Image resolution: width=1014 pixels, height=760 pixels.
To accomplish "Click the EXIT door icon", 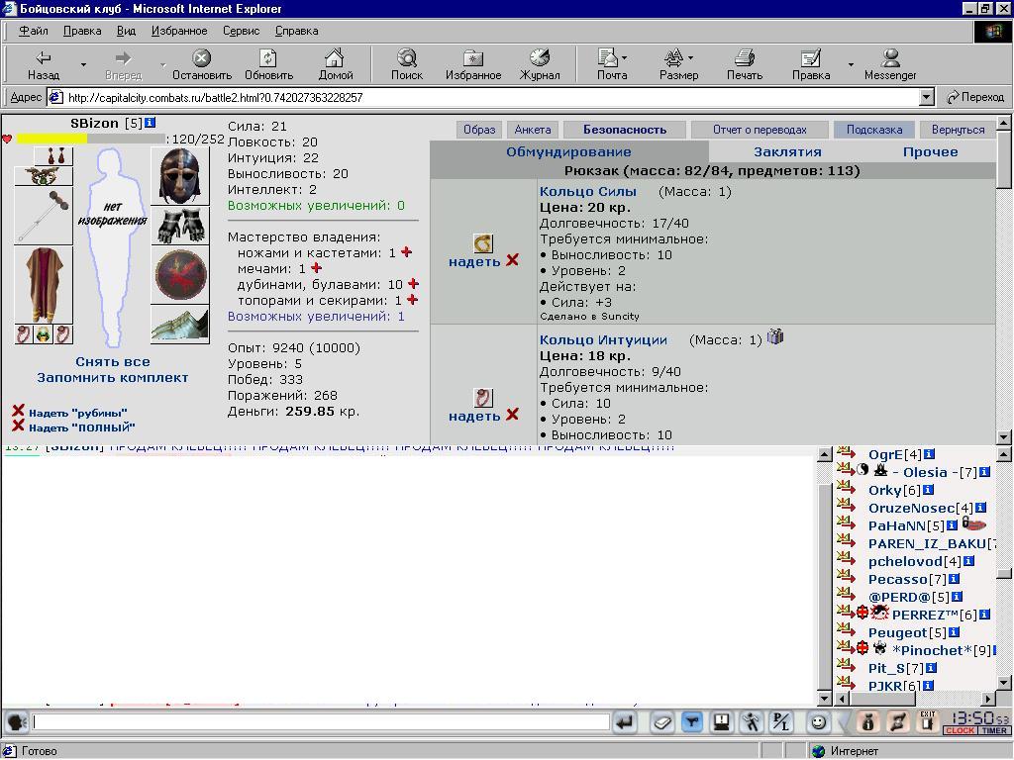I will [x=927, y=721].
